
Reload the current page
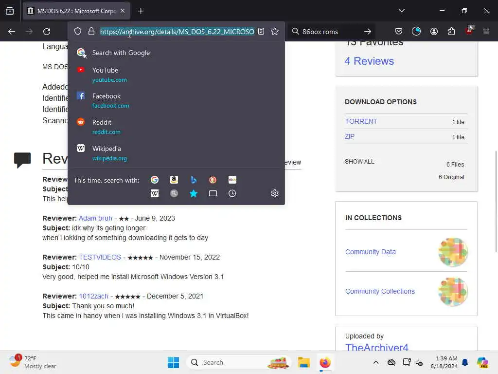coord(47,32)
